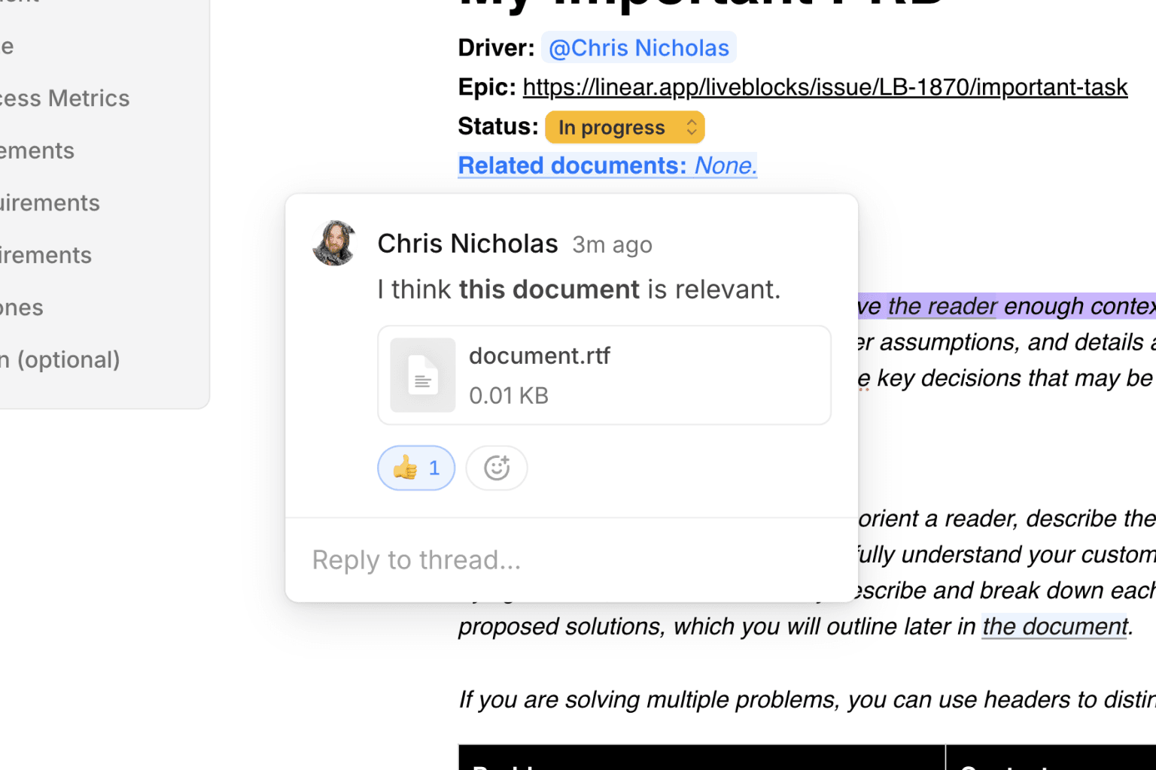Click the @Chris Nicholas mention chip

(638, 47)
